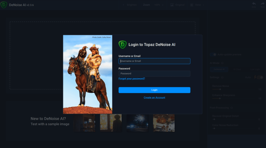Select the Low Light mode tab
The image size is (266, 148).
(x=255, y=69)
